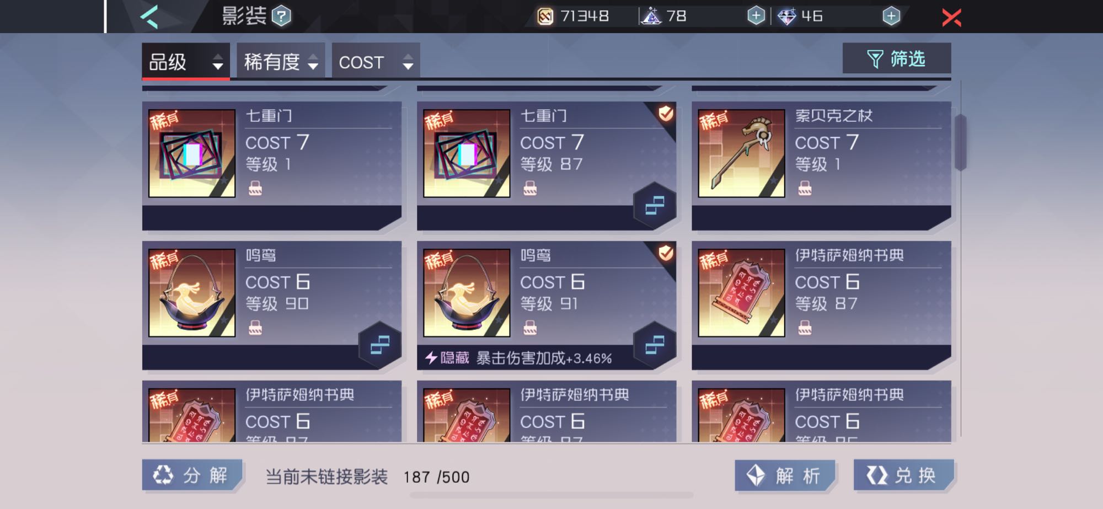1103x509 pixels.
Task: Sort by 品级 dropdown
Action: (186, 62)
